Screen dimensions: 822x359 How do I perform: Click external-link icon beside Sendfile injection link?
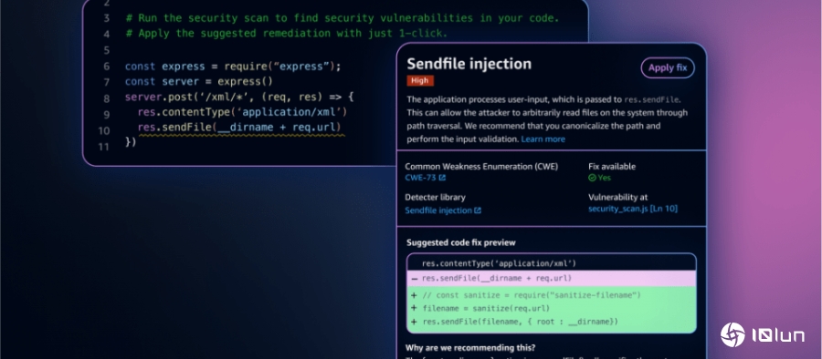tap(478, 210)
